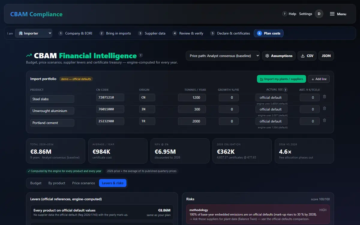
Task: Open the hamburger Menu
Action: coord(338,14)
